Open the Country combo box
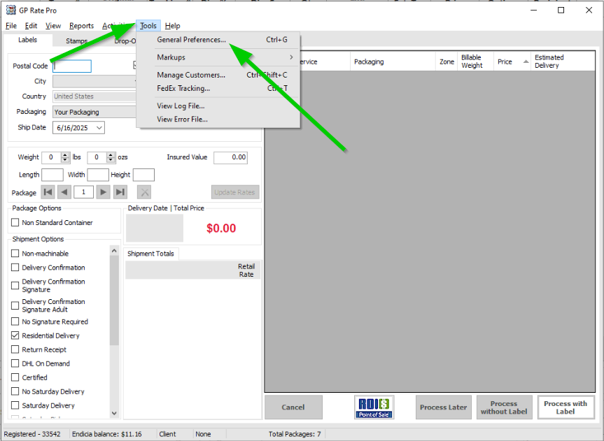This screenshot has height=441, width=604. coord(94,96)
